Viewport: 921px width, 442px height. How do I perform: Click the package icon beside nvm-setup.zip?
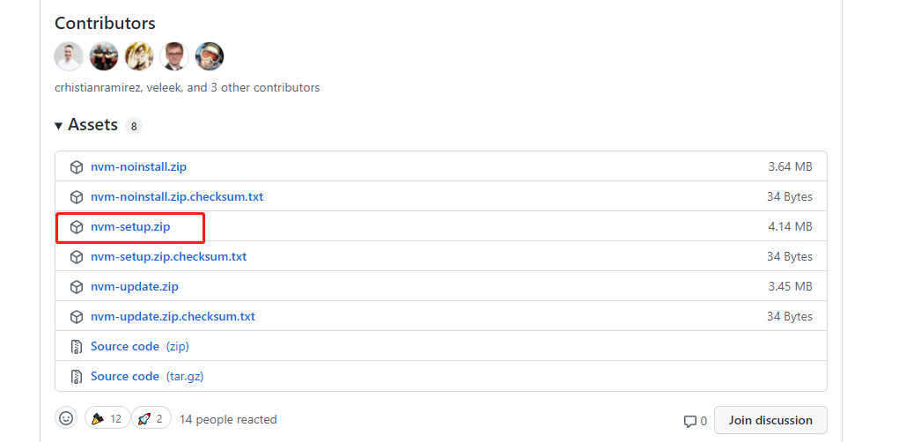point(77,226)
